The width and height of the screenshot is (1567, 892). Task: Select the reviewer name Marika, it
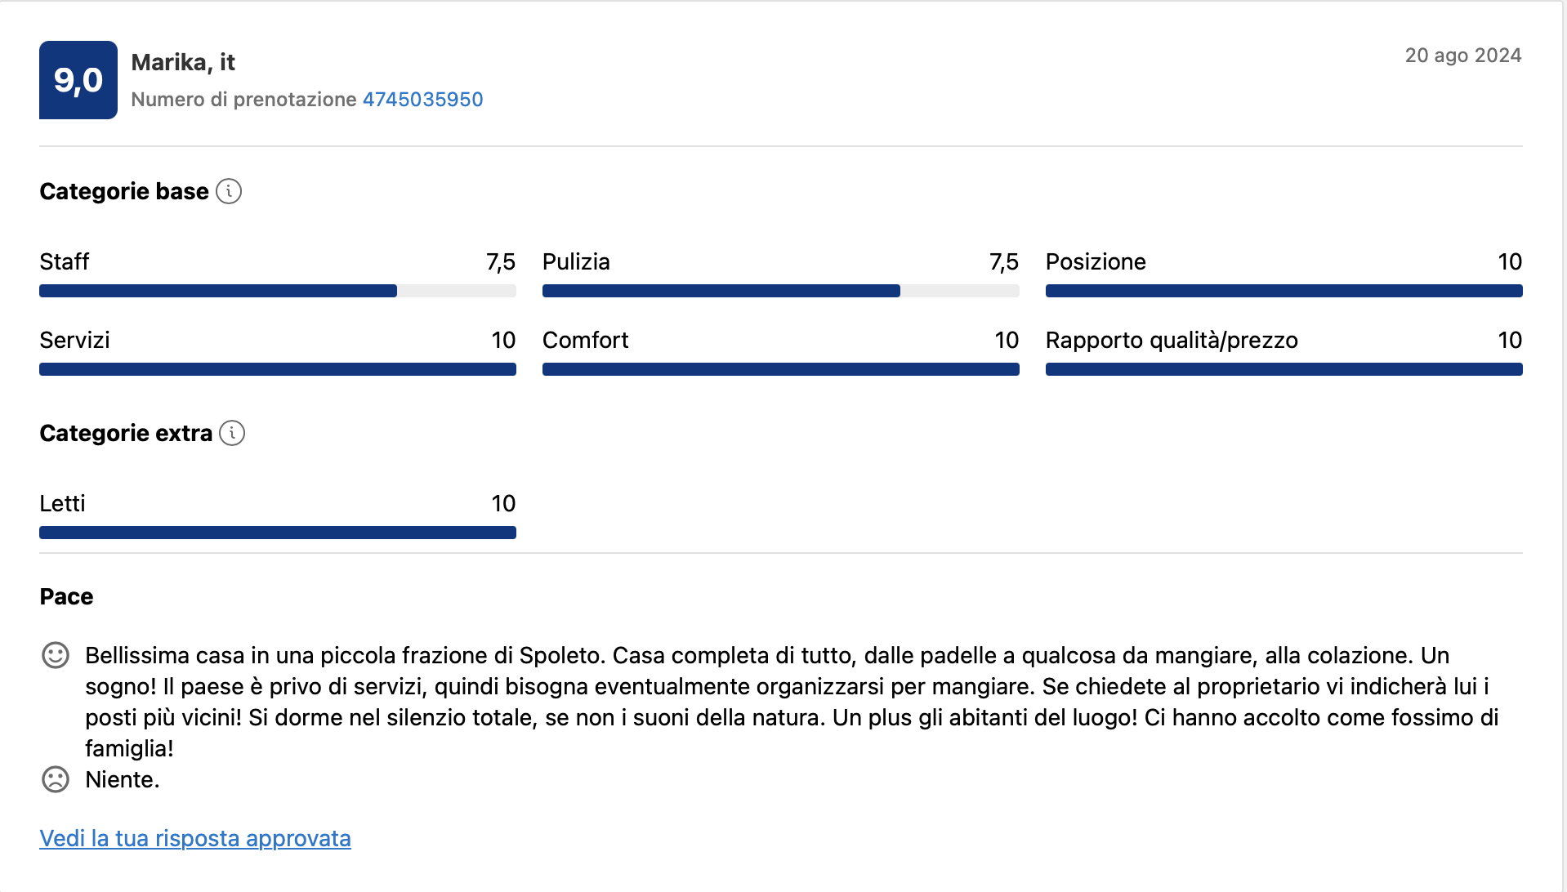pos(183,61)
